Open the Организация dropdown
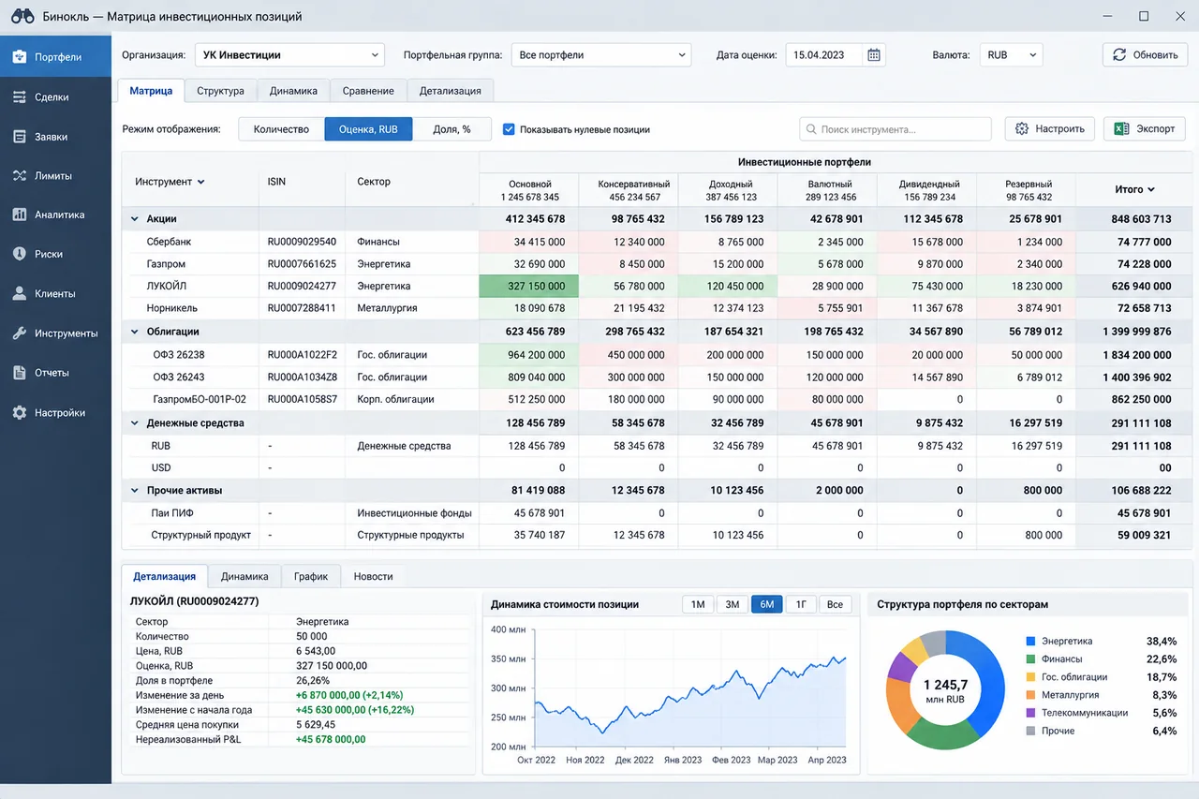The width and height of the screenshot is (1199, 799). tap(289, 55)
